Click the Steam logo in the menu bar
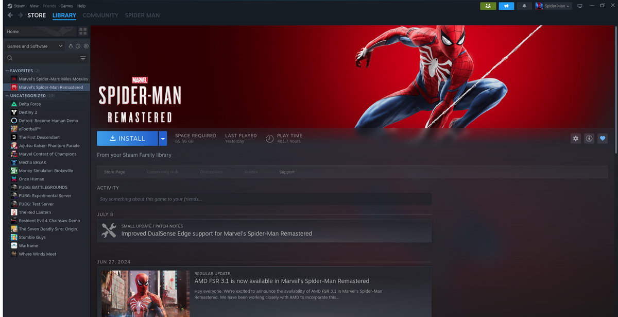Image resolution: width=618 pixels, height=317 pixels. coord(10,6)
